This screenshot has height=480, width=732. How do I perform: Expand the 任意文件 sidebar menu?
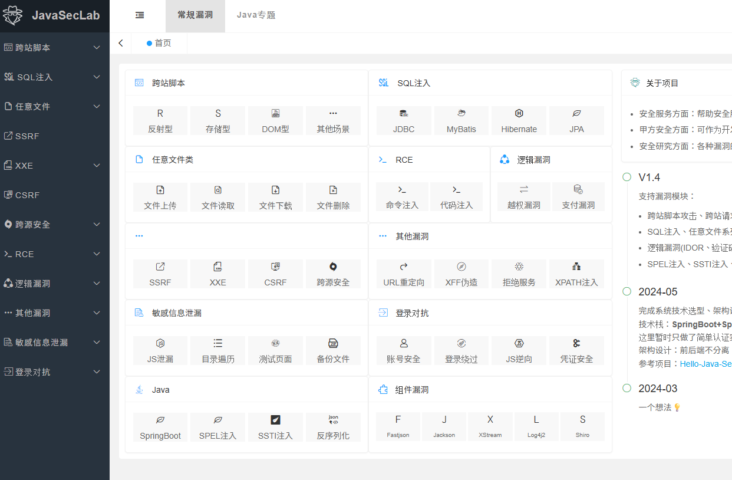[55, 106]
